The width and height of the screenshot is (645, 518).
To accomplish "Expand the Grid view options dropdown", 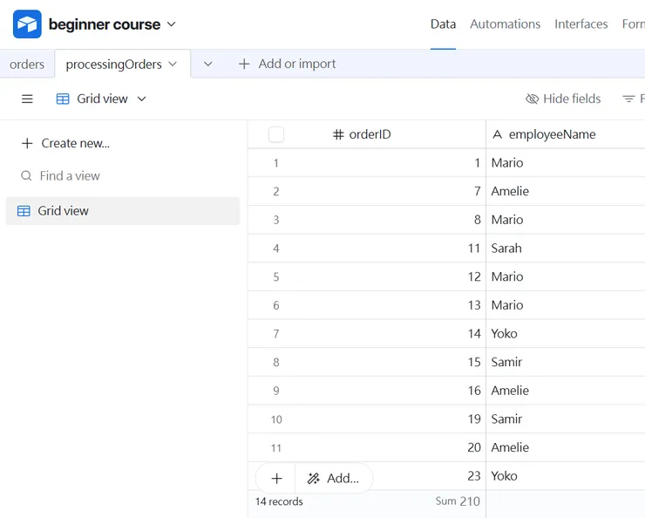I will pyautogui.click(x=142, y=99).
